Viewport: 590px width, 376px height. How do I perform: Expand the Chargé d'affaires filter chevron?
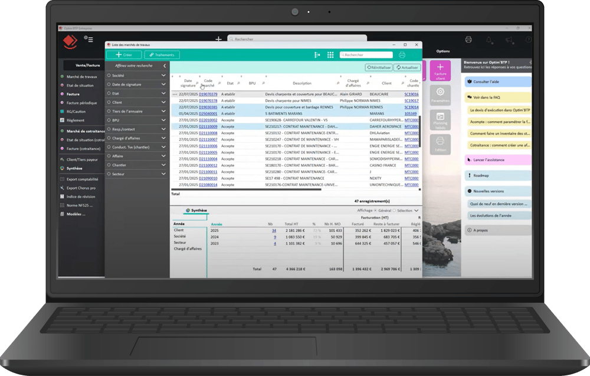(x=163, y=138)
